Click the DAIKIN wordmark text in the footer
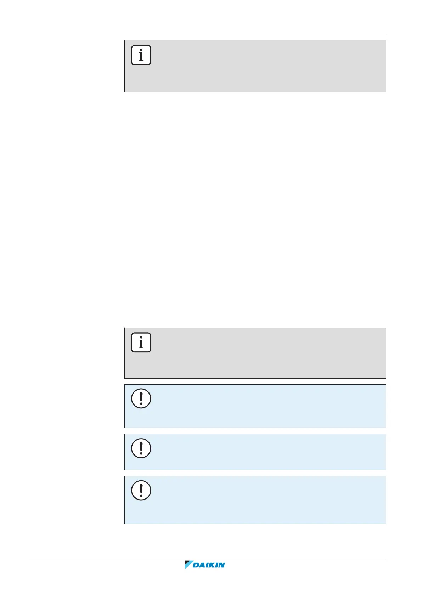Image resolution: width=422 pixels, height=597 pixels. point(209,565)
